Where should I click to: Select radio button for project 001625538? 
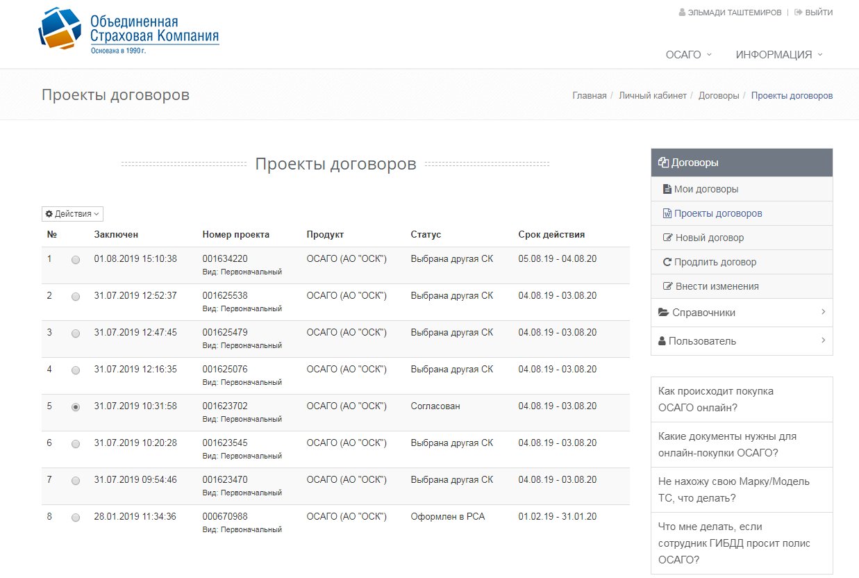tap(76, 297)
